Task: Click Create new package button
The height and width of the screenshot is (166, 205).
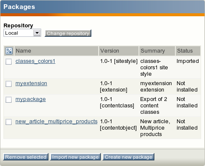Action: [128, 157]
